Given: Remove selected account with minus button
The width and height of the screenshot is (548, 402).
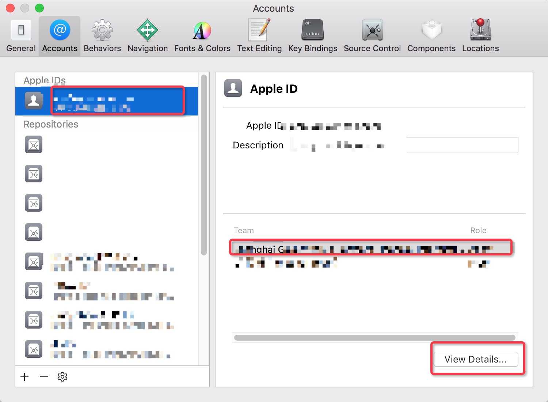Looking at the screenshot, I should point(44,376).
